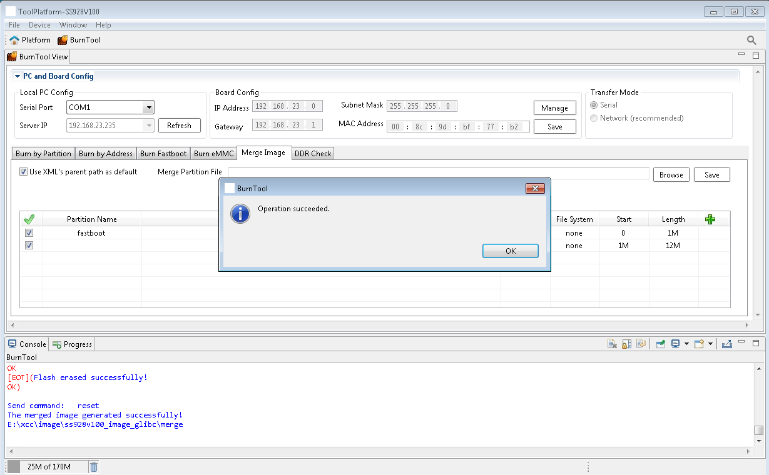Image resolution: width=769 pixels, height=475 pixels.
Task: Click the Browse button
Action: click(671, 175)
